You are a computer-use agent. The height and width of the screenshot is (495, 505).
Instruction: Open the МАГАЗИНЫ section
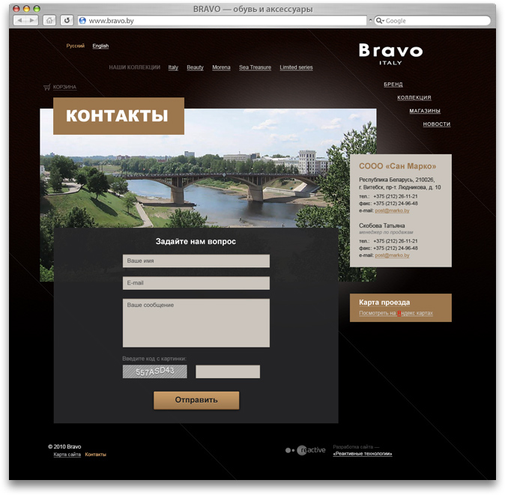pos(425,111)
